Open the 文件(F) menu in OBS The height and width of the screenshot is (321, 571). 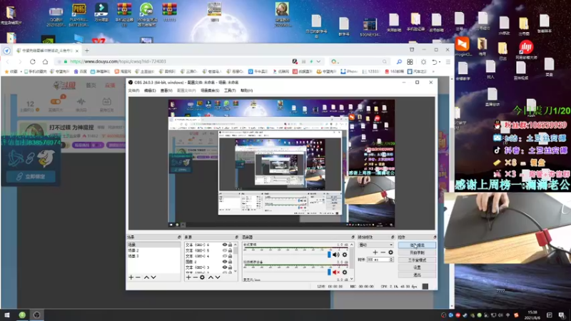point(133,91)
